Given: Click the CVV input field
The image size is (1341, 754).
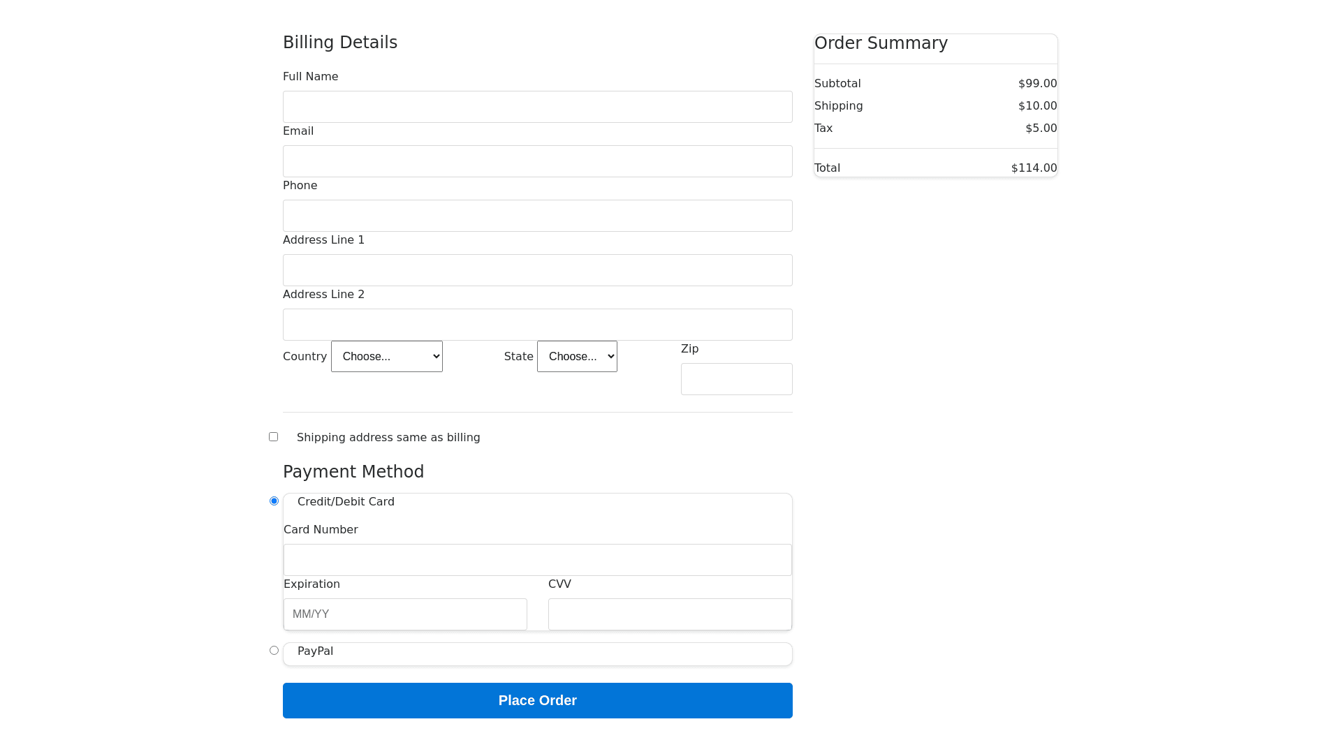Looking at the screenshot, I should (x=669, y=614).
